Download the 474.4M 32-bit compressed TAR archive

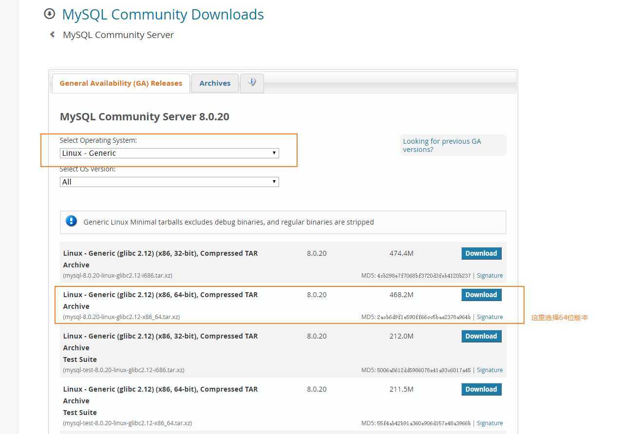point(481,253)
